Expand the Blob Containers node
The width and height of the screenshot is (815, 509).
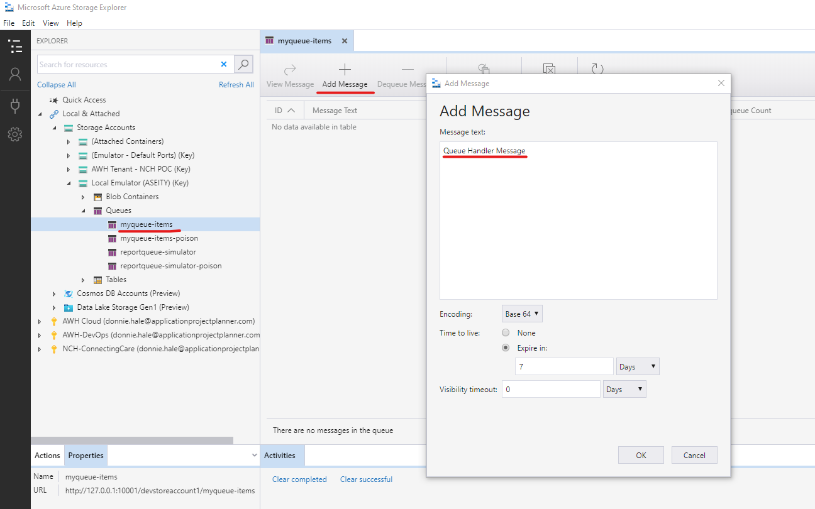click(83, 197)
